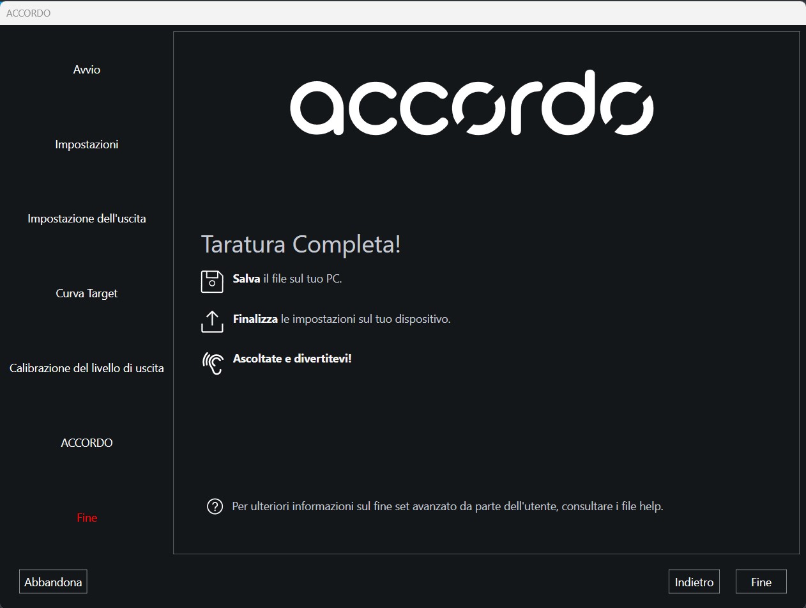The height and width of the screenshot is (608, 806).
Task: Click the ear listening icon
Action: [x=213, y=362]
